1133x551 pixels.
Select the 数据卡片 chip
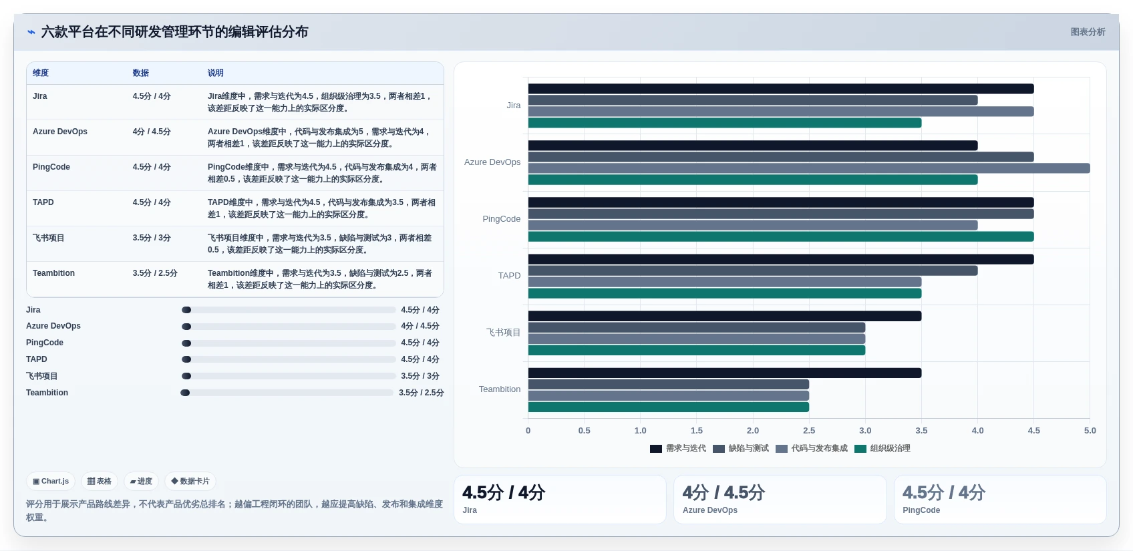(x=190, y=481)
